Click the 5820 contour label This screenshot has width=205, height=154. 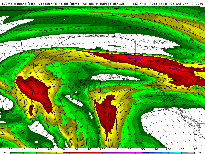[164, 110]
